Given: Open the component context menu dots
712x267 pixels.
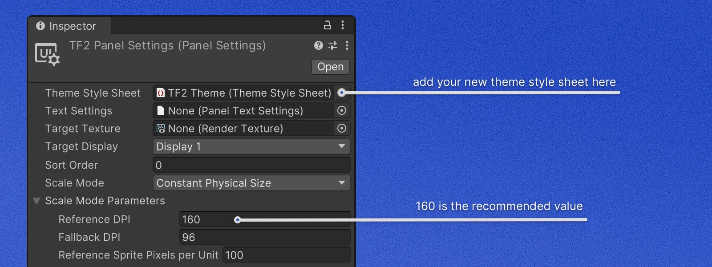Looking at the screenshot, I should coord(347,45).
